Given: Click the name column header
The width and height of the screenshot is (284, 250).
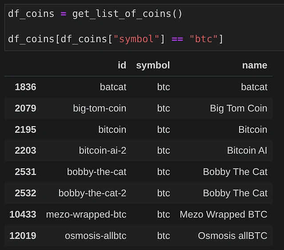Looking at the screenshot, I should (x=254, y=66).
